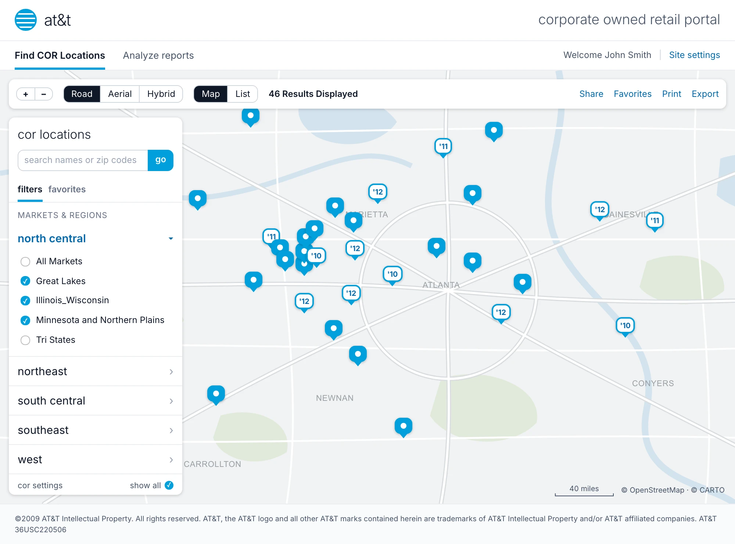The image size is (735, 544).
Task: Expand the west region
Action: (96, 460)
